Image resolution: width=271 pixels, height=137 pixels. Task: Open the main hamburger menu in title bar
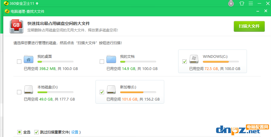pyautogui.click(x=251, y=3)
